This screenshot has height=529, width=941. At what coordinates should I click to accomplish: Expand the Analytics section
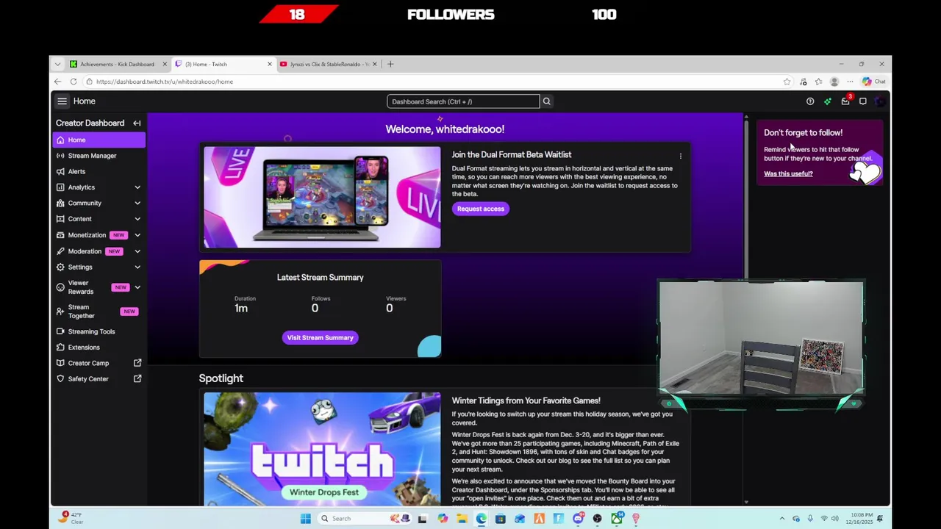[x=137, y=187]
